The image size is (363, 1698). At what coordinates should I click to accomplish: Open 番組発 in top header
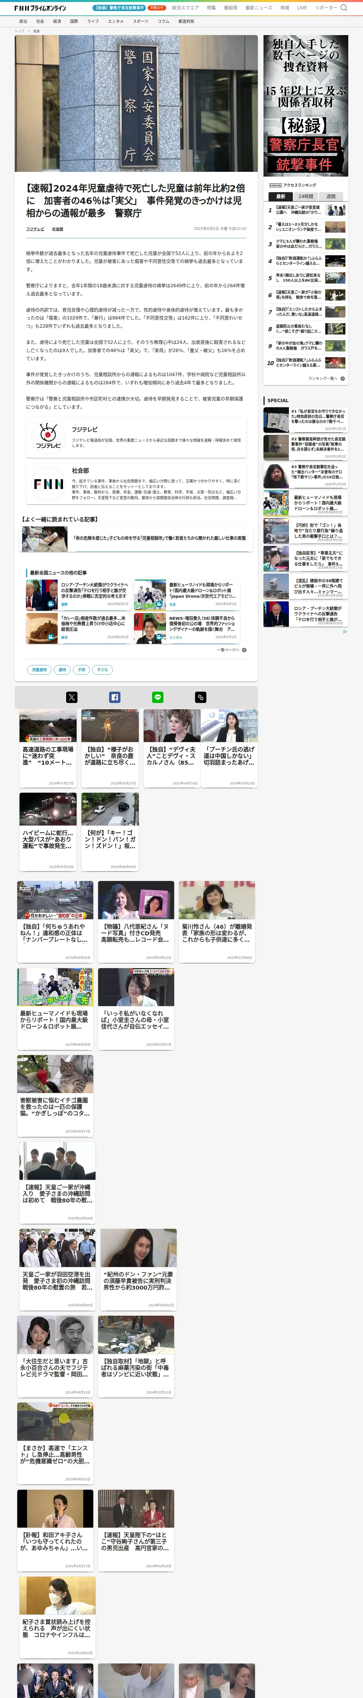pos(231,8)
